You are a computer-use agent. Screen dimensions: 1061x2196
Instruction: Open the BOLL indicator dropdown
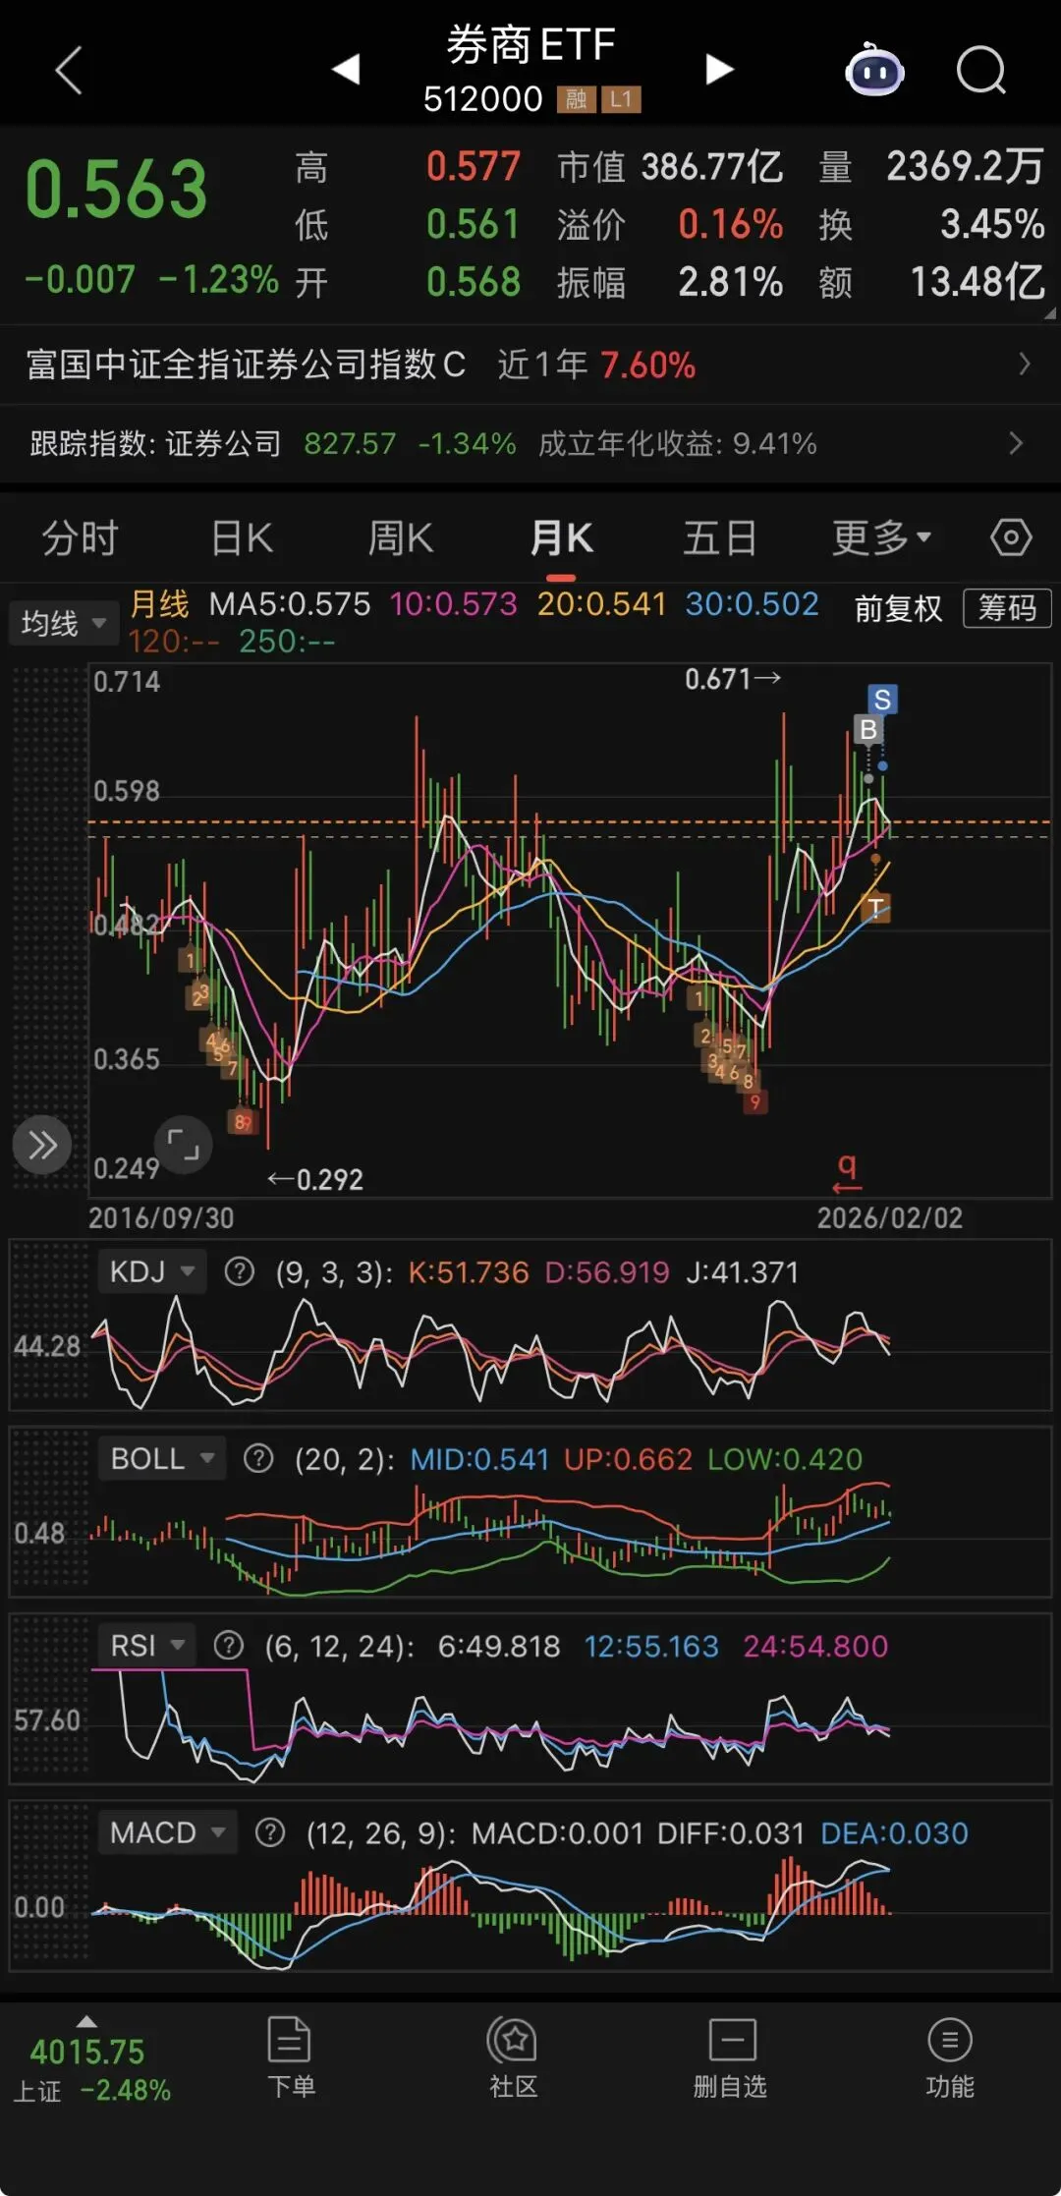coord(162,1458)
